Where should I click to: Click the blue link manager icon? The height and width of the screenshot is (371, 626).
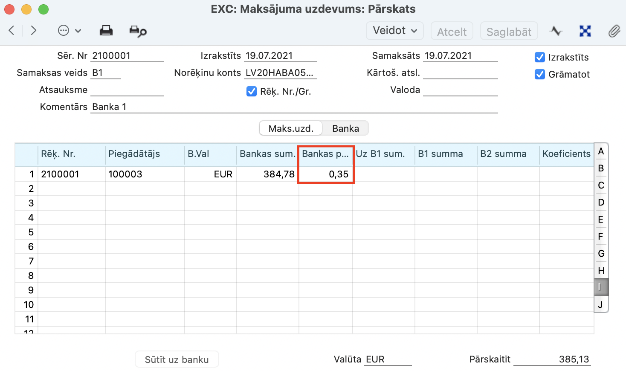pyautogui.click(x=585, y=31)
